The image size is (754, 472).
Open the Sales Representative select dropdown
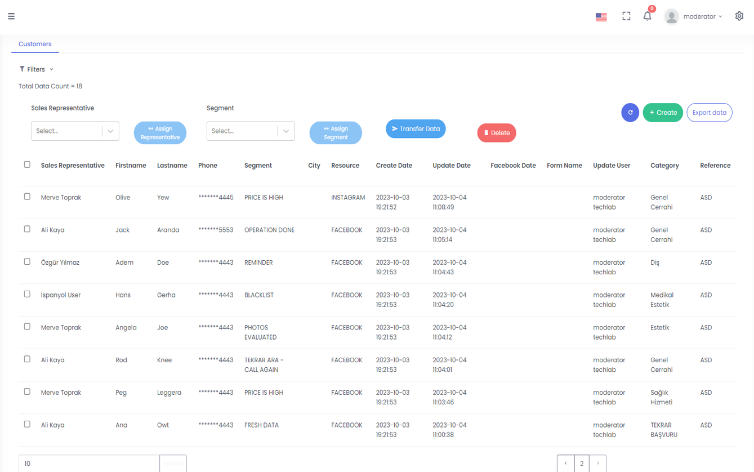75,131
